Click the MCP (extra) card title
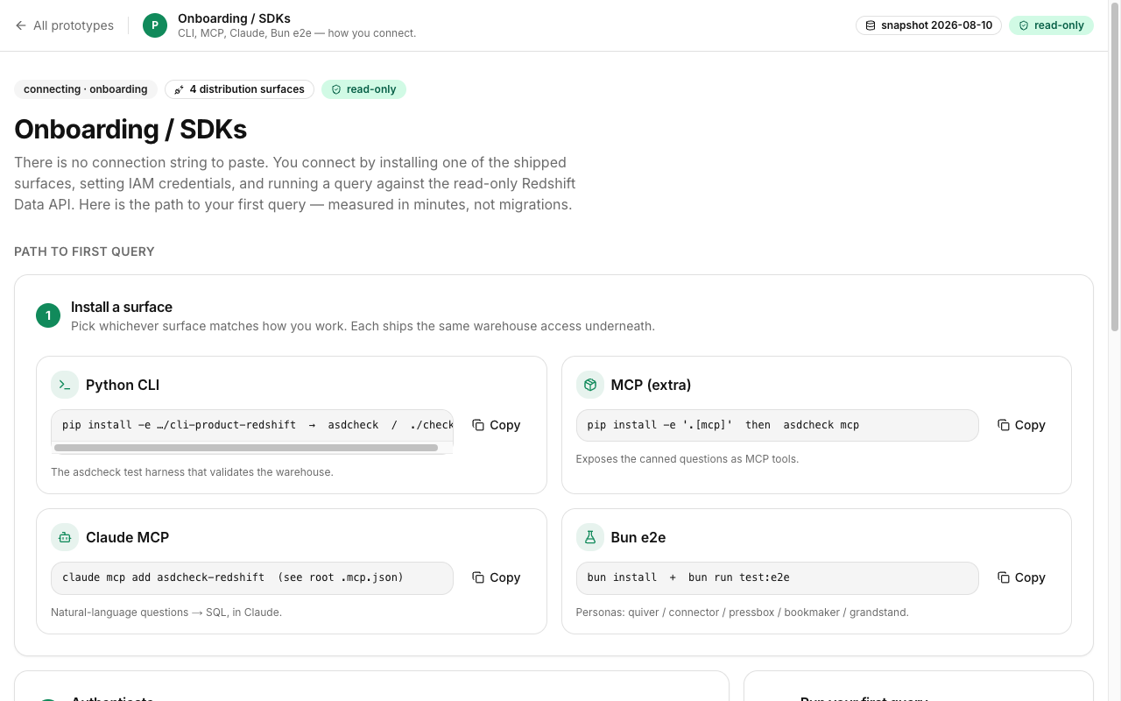Screen dimensions: 1121x701 (x=651, y=385)
